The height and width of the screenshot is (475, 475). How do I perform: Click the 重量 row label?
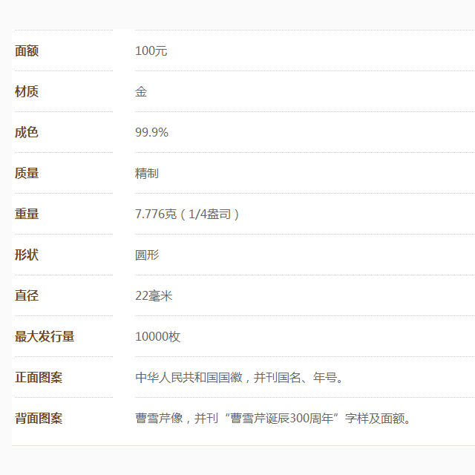click(x=27, y=214)
